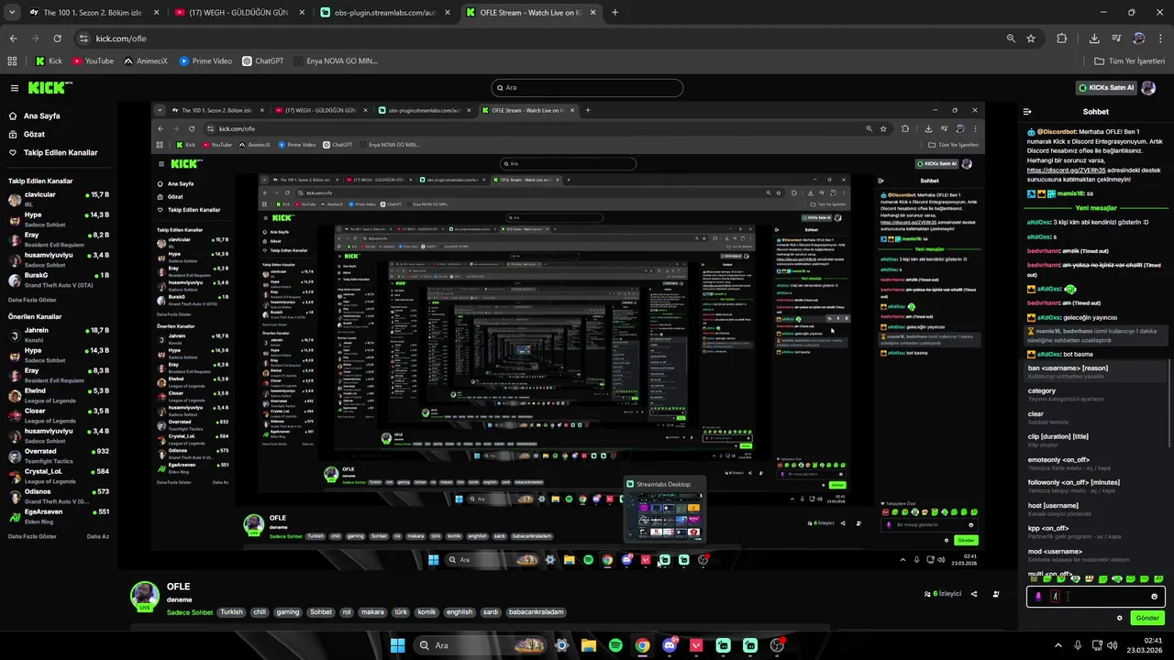Image resolution: width=1174 pixels, height=660 pixels.
Task: Open Chrome apps grid in bookmarks bar
Action: pos(12,61)
